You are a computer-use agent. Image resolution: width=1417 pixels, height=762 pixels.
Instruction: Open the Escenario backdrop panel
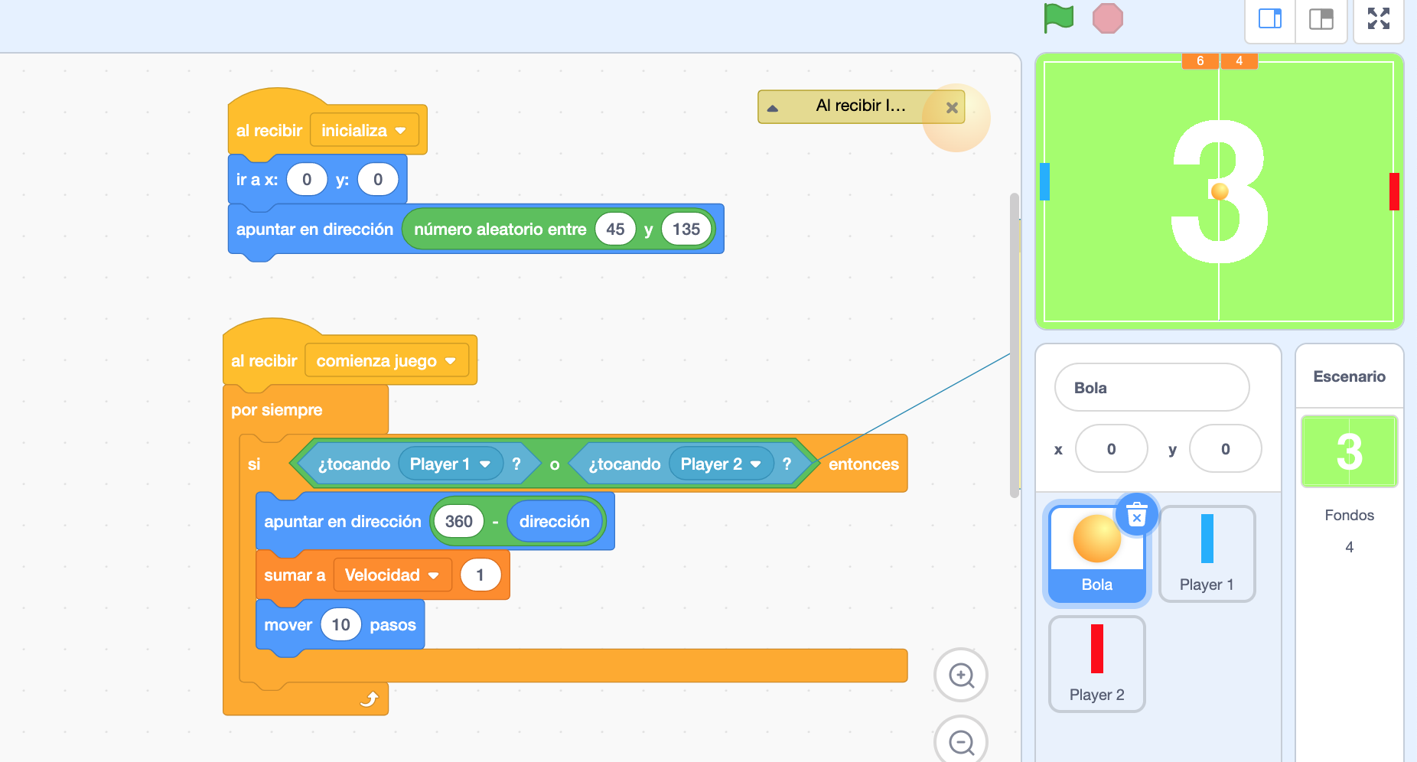click(x=1349, y=376)
